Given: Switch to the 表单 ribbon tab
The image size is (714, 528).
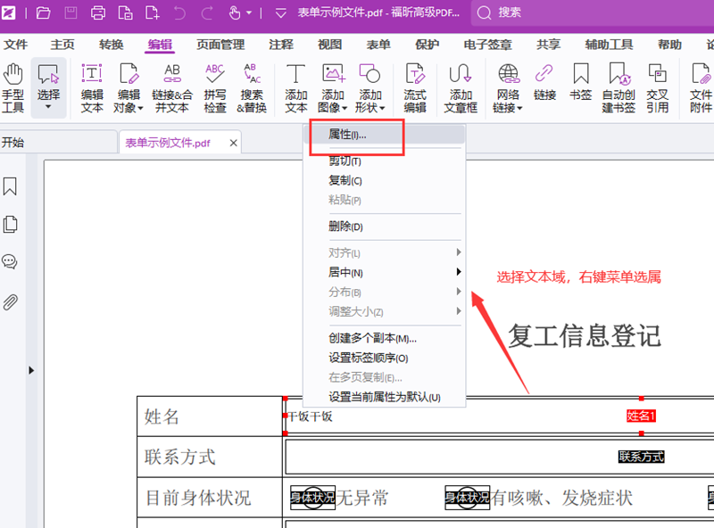Looking at the screenshot, I should coord(378,45).
